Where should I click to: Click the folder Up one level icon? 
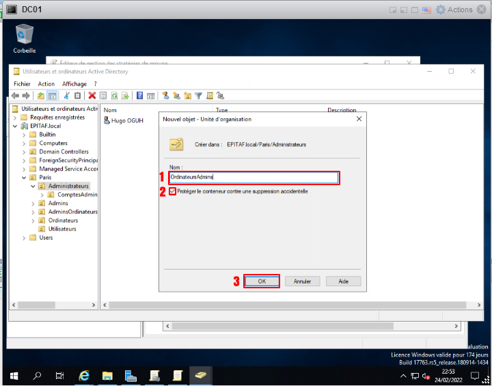pos(41,96)
